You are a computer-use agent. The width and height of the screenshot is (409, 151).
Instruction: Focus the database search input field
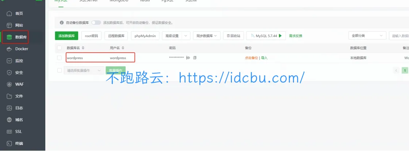[399, 36]
